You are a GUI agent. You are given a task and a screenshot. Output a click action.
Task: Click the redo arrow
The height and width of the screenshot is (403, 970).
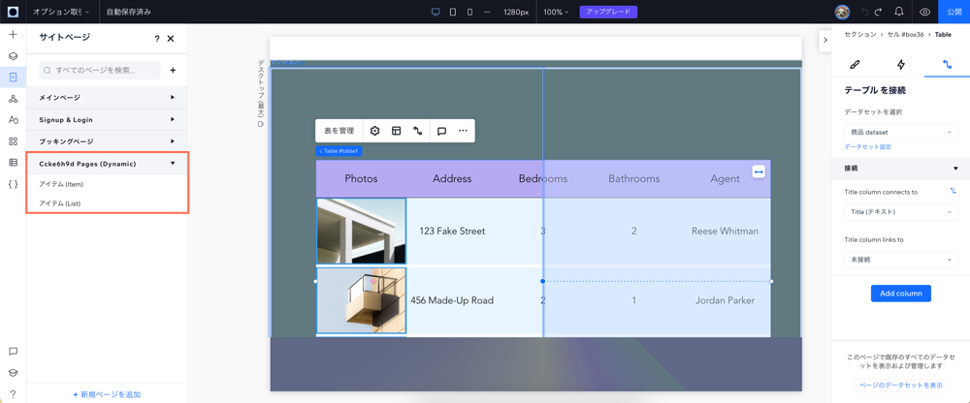coord(881,12)
